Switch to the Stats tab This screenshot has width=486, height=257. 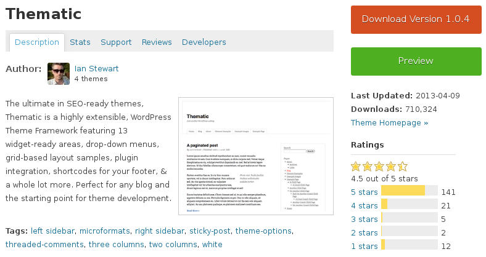tap(80, 42)
